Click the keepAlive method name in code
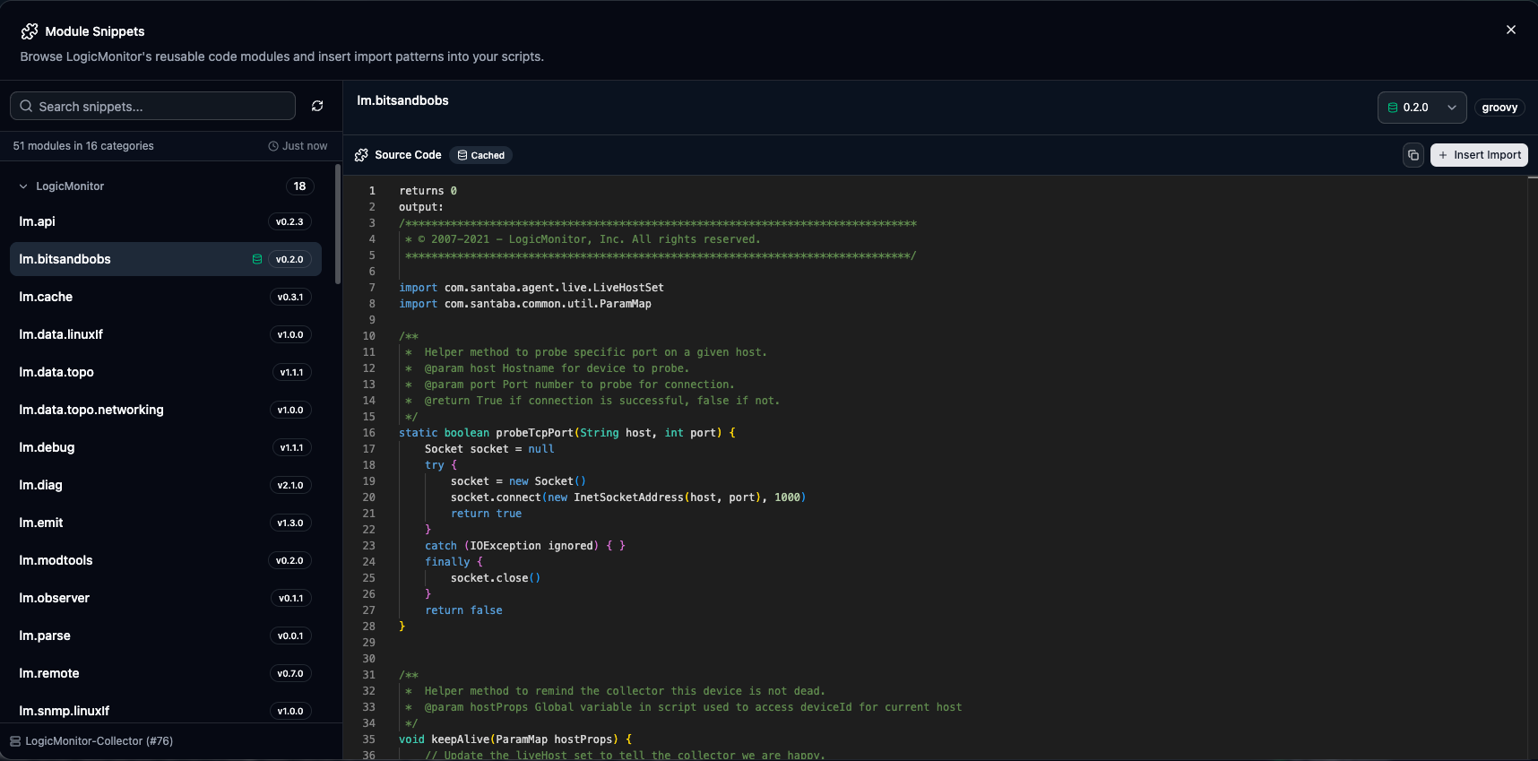This screenshot has height=761, width=1538. coord(461,739)
